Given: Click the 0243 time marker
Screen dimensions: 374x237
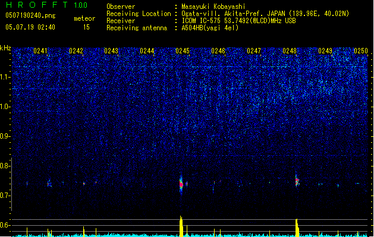Looking at the screenshot, I should (x=111, y=51).
